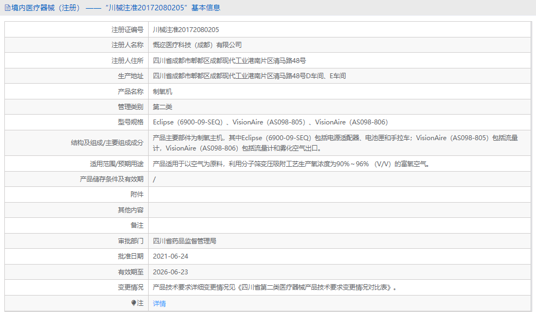
Task: Click the 附件 label
Action: click(x=137, y=194)
